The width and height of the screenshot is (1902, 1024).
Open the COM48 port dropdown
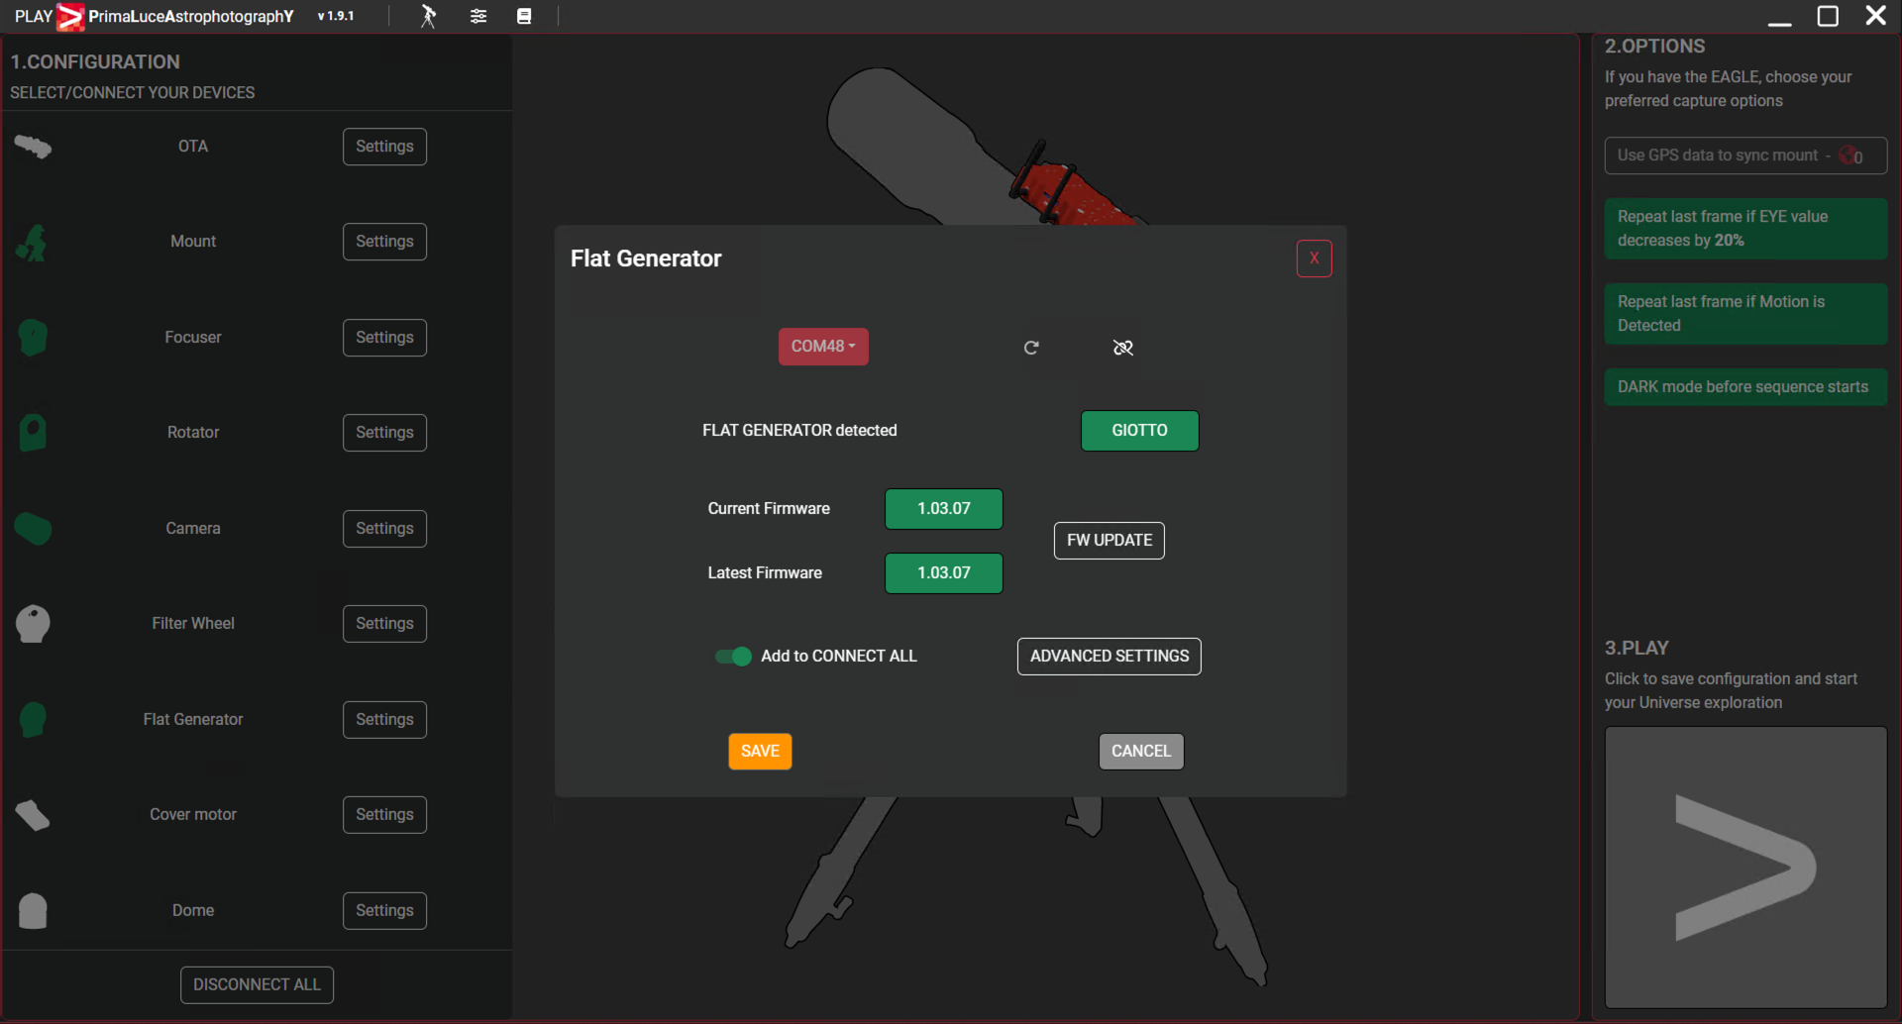coord(823,347)
